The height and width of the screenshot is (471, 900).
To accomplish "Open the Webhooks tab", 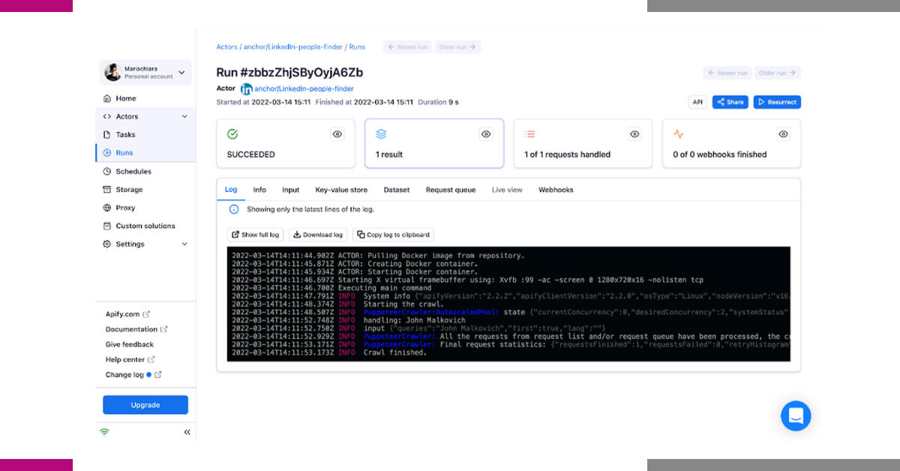I will tap(556, 190).
